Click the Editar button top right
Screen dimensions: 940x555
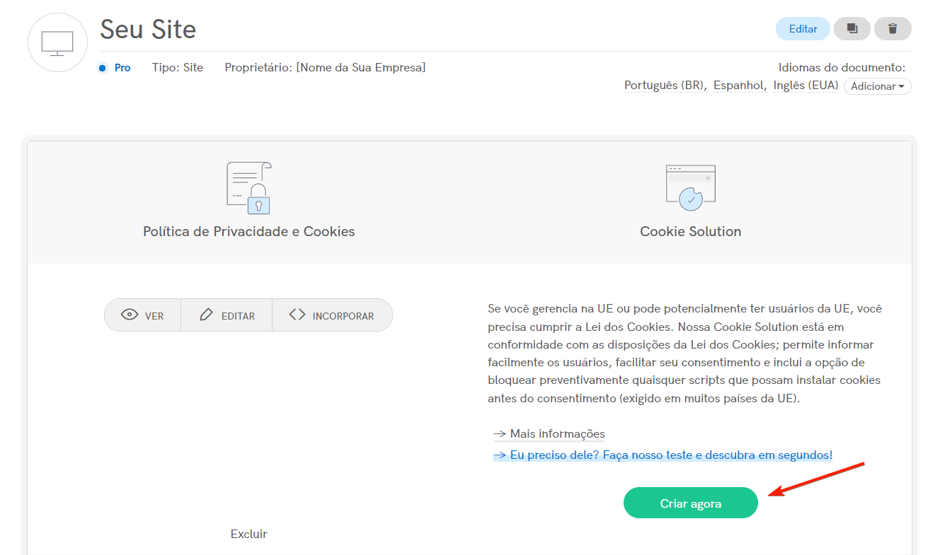coord(802,28)
